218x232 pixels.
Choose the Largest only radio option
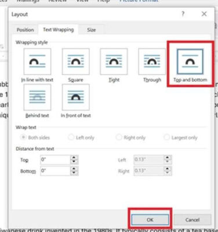coord(166,137)
